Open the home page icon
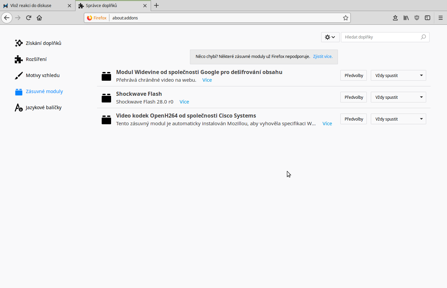The image size is (447, 288). pos(39,18)
